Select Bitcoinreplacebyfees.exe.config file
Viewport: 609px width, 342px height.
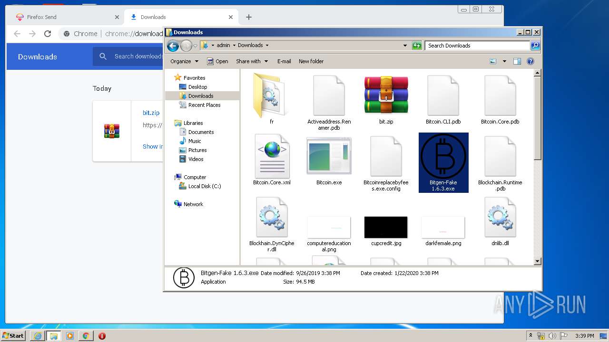click(386, 163)
